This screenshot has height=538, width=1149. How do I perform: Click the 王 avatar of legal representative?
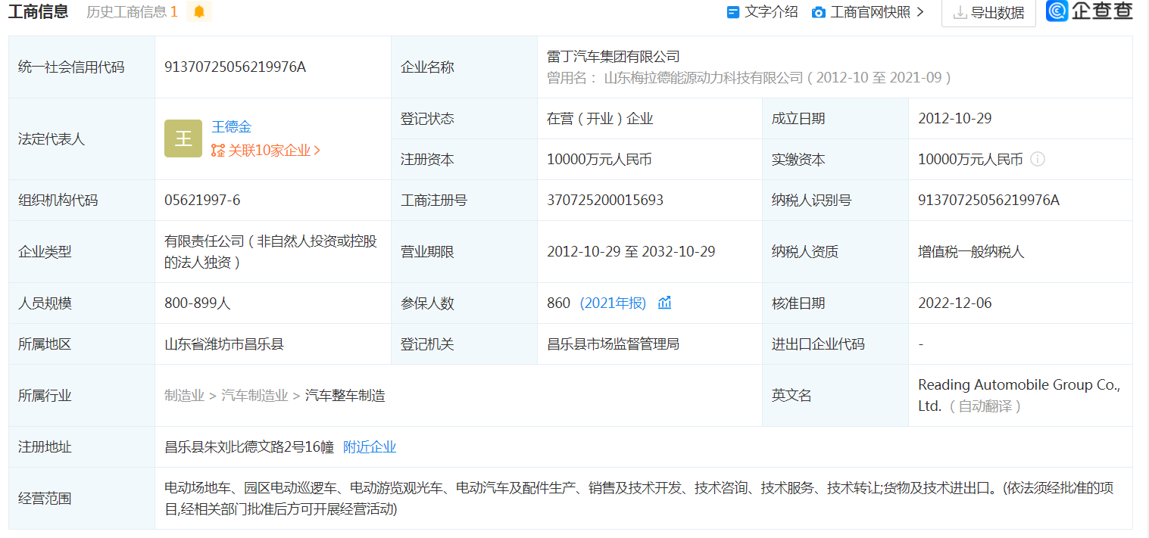tap(183, 138)
